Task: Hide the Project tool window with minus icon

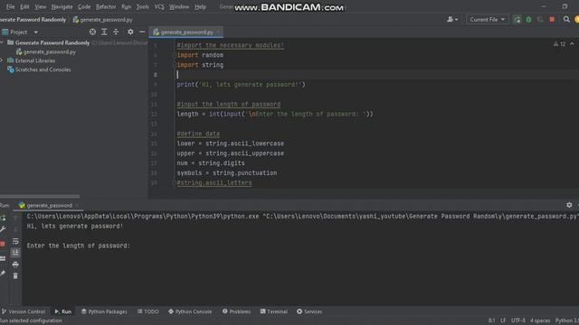Action: click(x=142, y=32)
